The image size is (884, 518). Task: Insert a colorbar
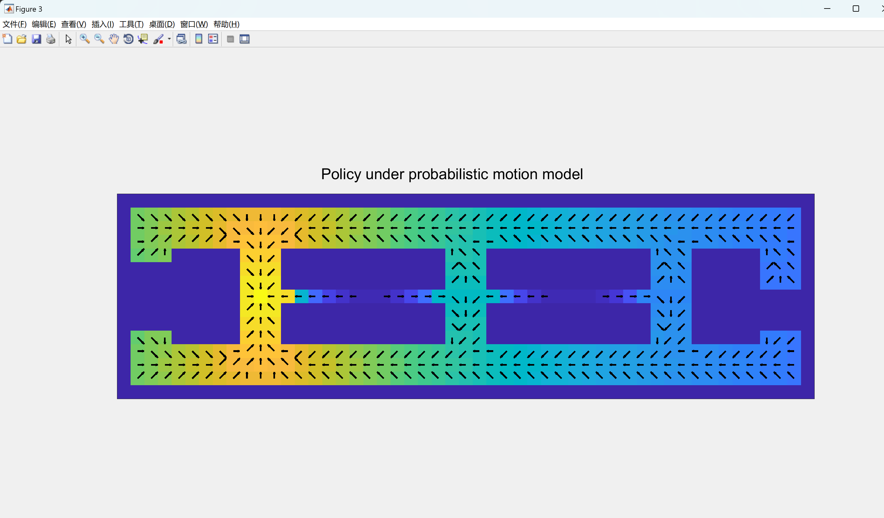[x=199, y=39]
